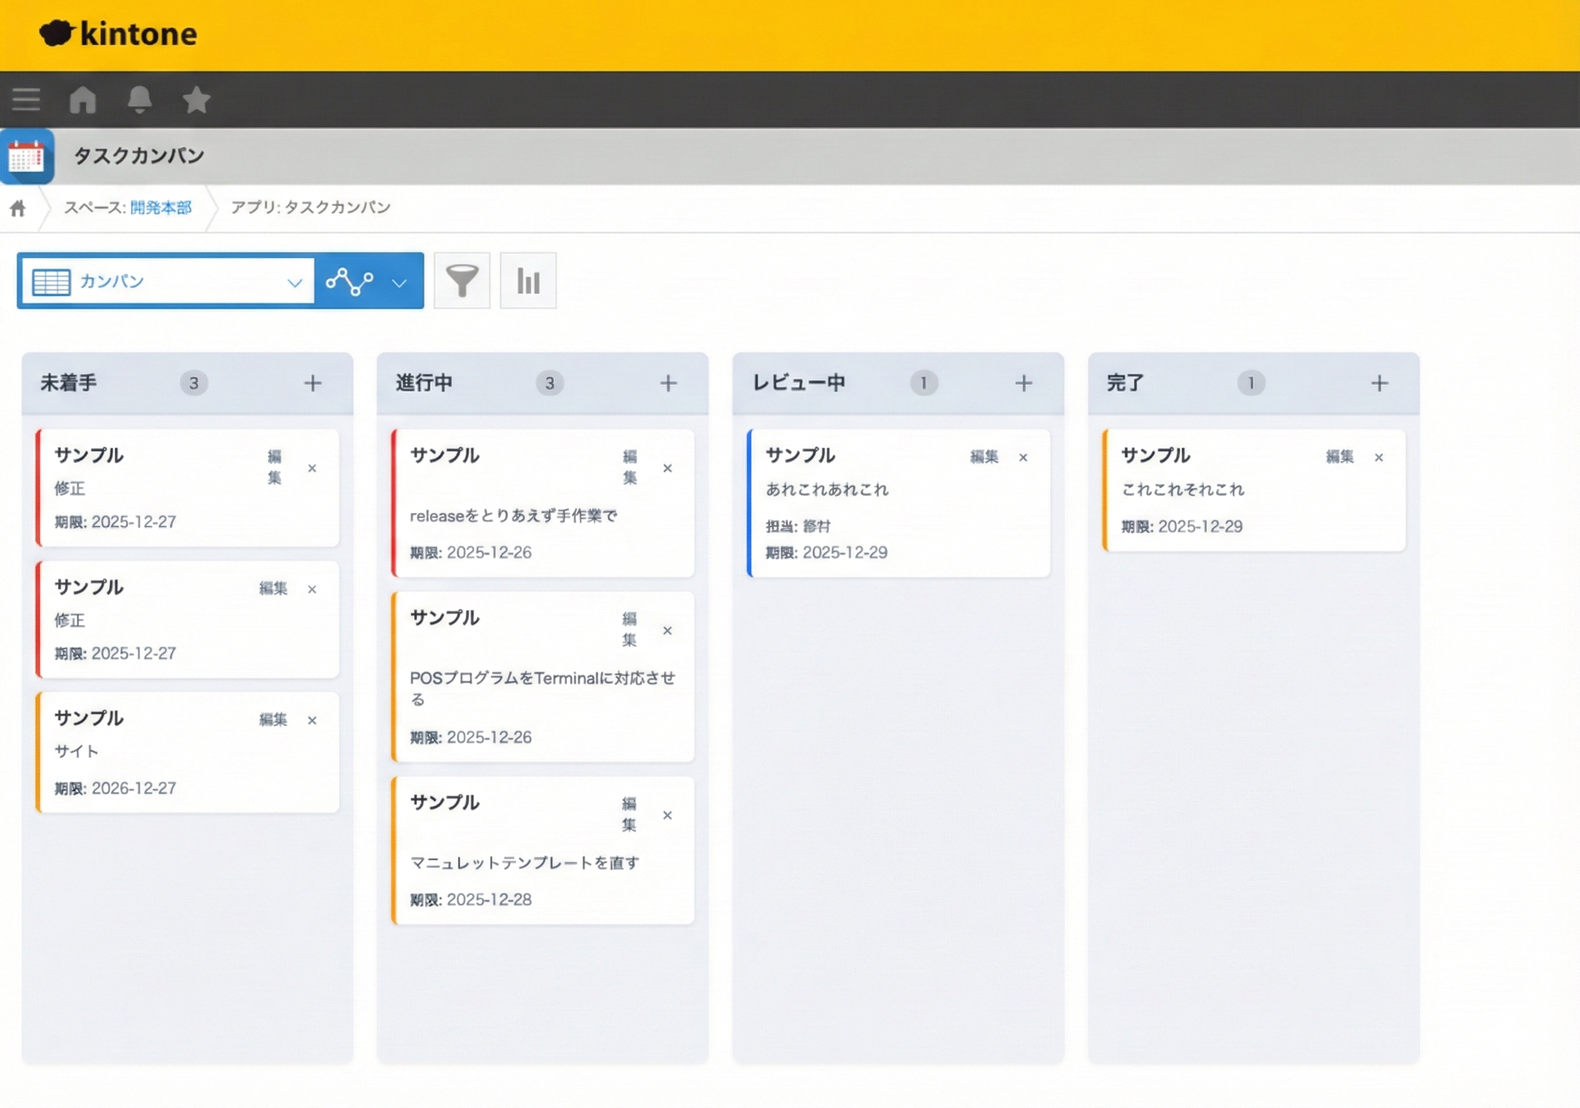Edit the サイト card
Screen dimensions: 1580x1108
point(273,720)
